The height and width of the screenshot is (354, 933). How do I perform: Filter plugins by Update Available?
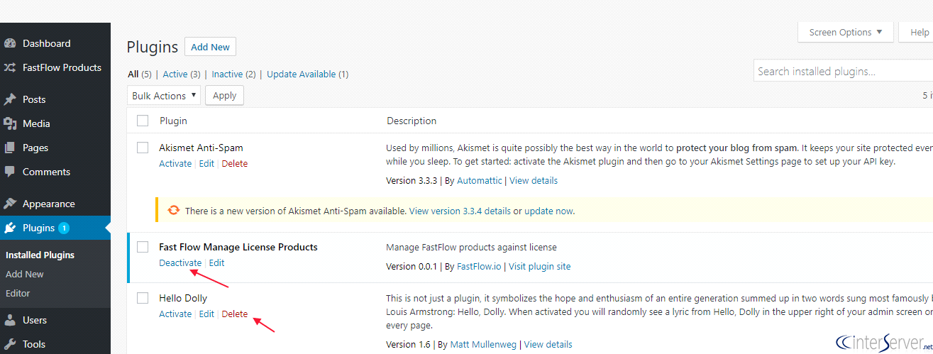point(302,74)
